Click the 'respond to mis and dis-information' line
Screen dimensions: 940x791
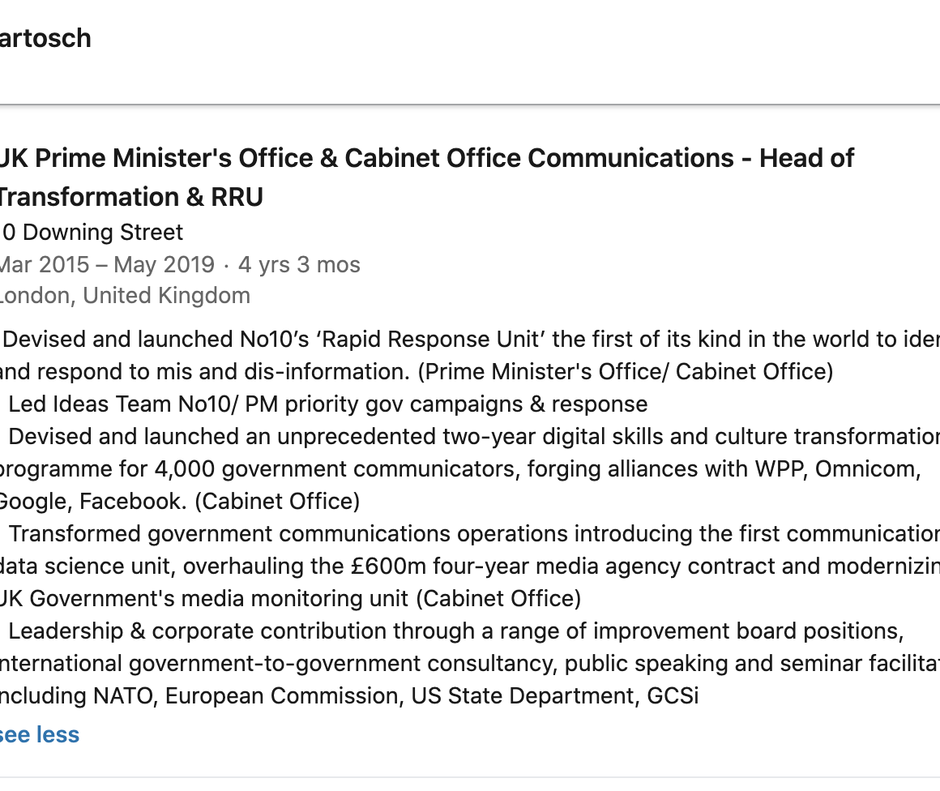(417, 371)
